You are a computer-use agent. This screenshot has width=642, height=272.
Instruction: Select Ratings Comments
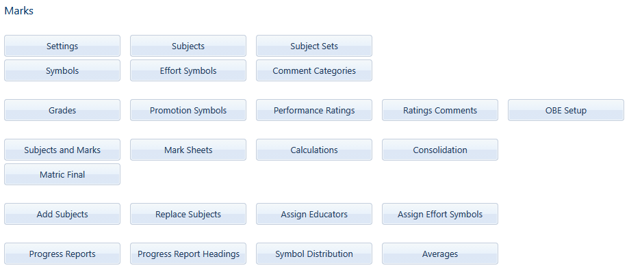(440, 110)
